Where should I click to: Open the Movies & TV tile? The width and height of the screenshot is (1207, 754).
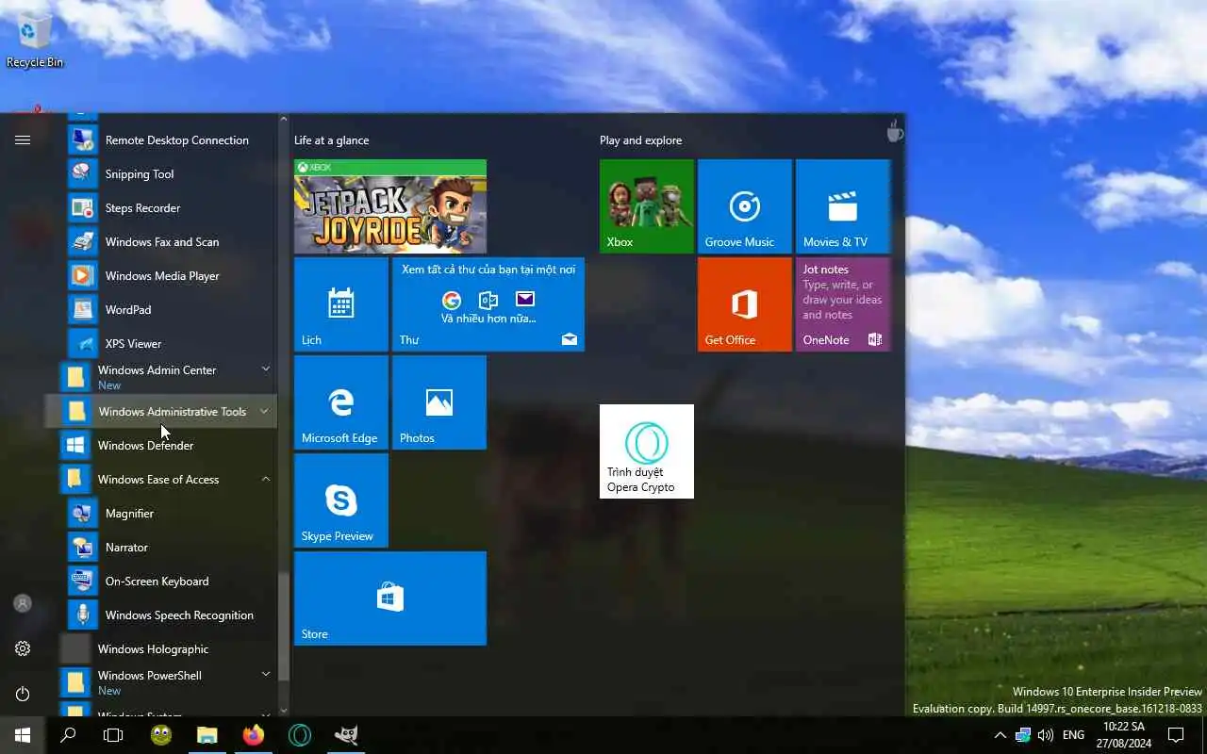pos(843,205)
